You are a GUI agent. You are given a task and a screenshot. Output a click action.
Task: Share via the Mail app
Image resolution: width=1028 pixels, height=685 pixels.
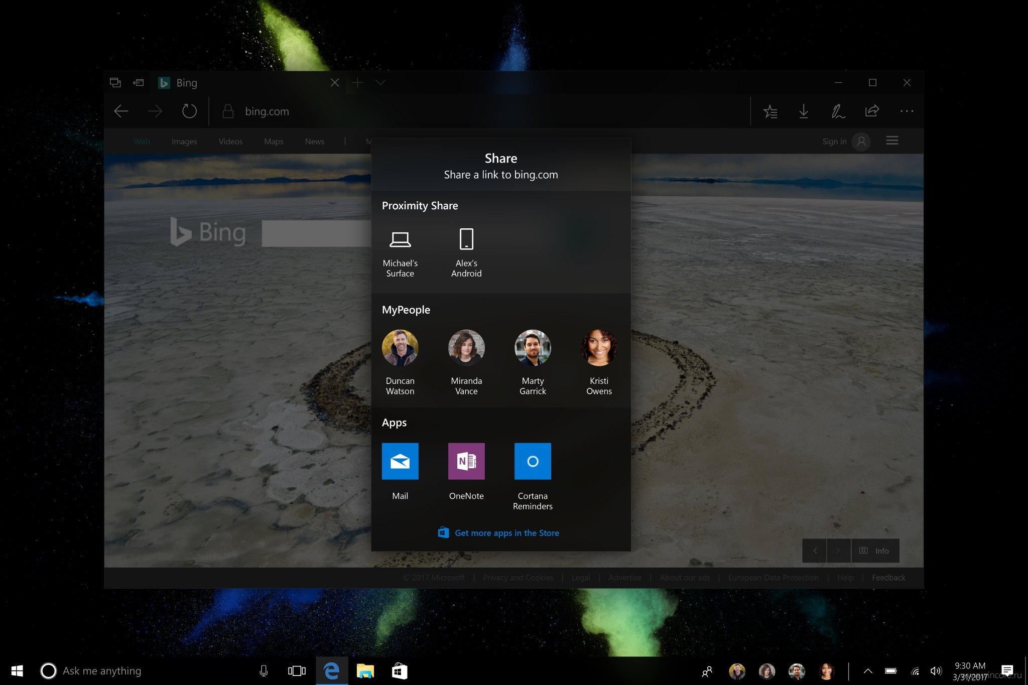pos(400,472)
